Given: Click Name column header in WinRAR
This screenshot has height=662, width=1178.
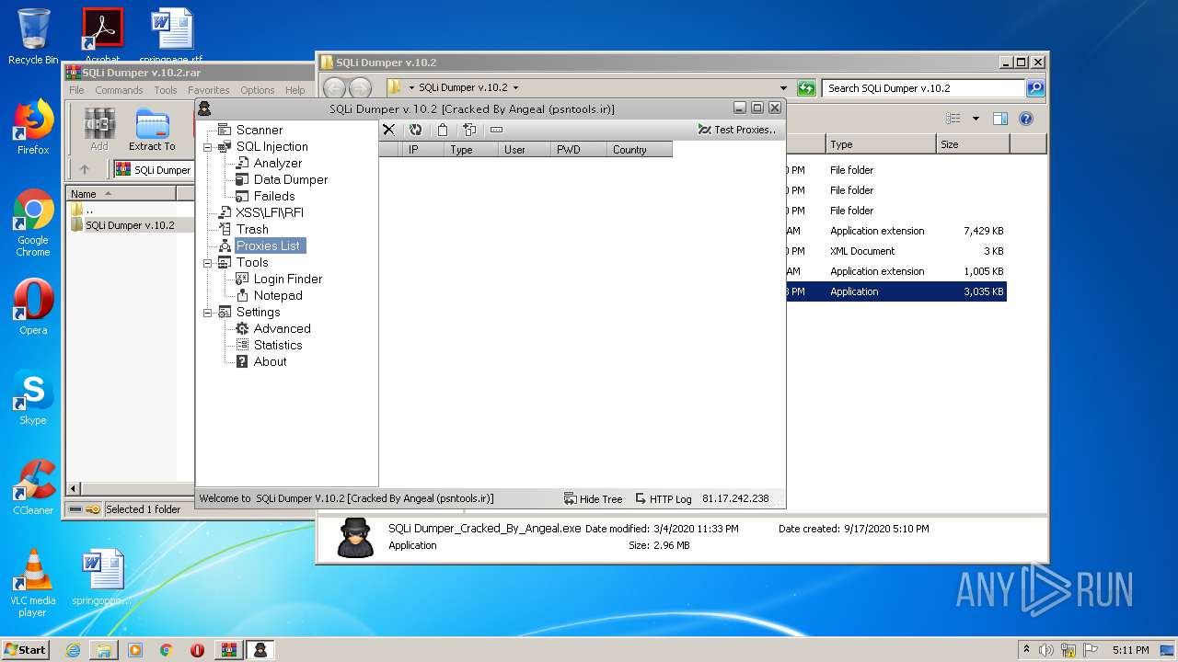Looking at the screenshot, I should tap(122, 193).
